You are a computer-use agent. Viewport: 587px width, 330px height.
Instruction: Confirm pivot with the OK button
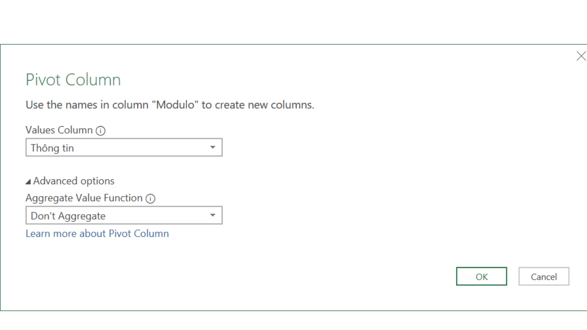[x=481, y=277]
